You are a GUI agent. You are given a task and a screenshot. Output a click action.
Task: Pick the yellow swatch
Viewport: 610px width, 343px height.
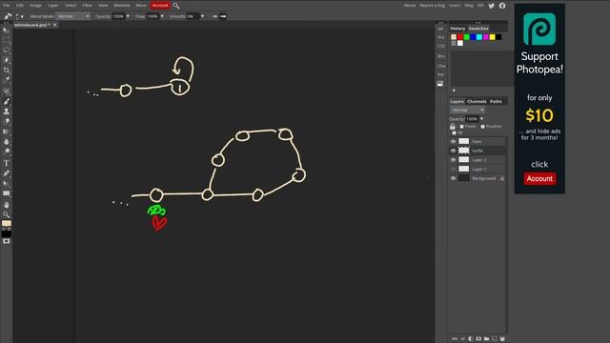[492, 37]
